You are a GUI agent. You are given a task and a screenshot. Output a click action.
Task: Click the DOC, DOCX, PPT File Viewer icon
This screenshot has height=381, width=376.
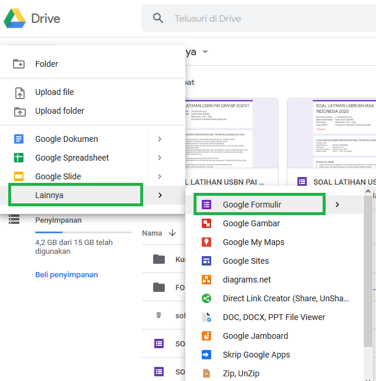point(206,317)
